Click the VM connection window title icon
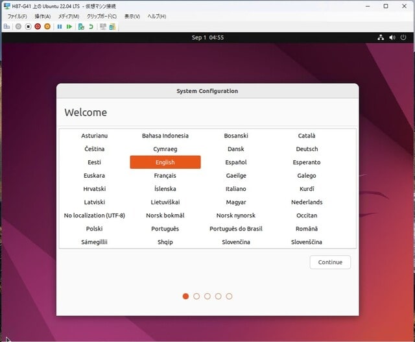Image resolution: width=415 pixels, height=342 pixels. 6,6
